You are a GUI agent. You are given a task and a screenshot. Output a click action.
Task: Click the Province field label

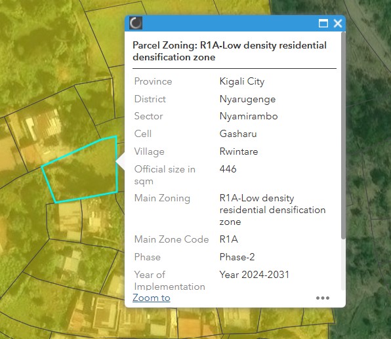pyautogui.click(x=153, y=81)
